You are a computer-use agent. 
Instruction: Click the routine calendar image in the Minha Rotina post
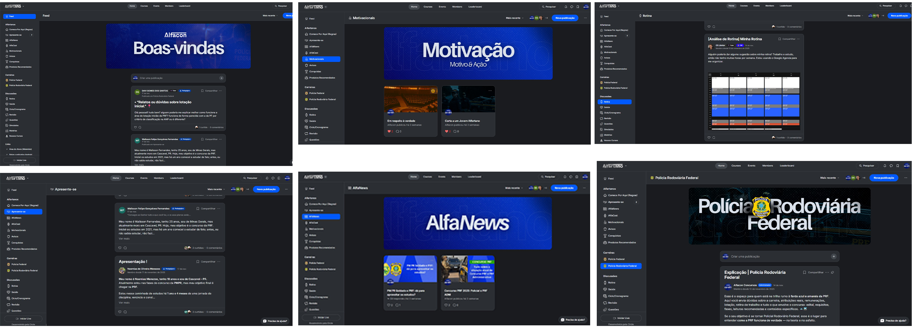(754, 102)
